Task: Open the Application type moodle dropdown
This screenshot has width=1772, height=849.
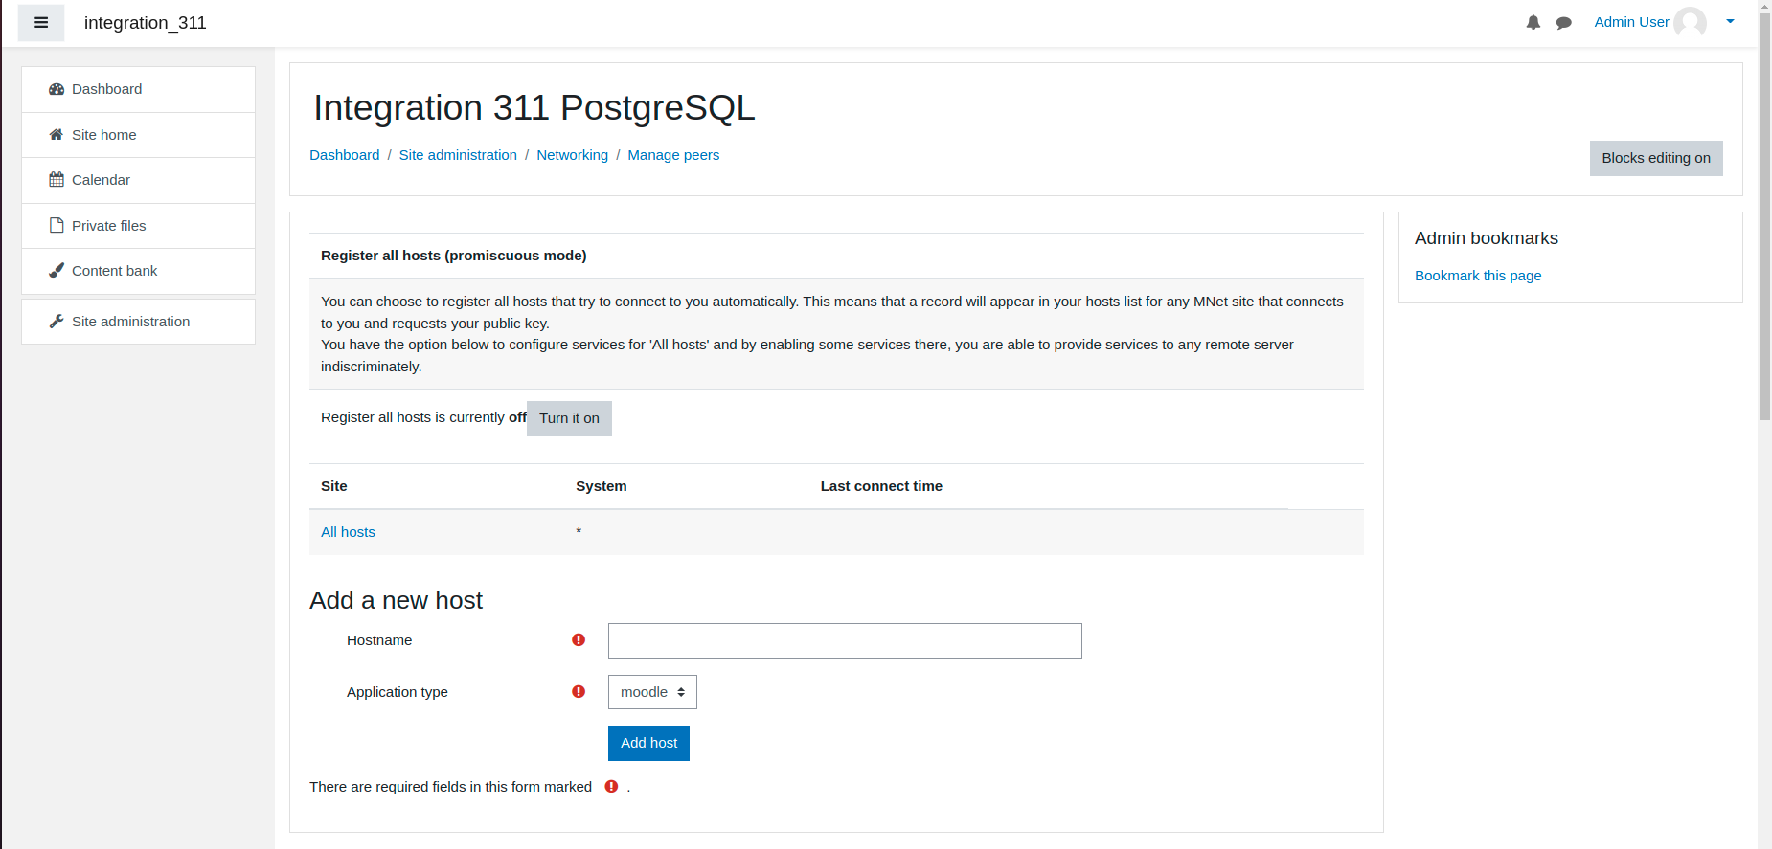Action: pyautogui.click(x=652, y=692)
